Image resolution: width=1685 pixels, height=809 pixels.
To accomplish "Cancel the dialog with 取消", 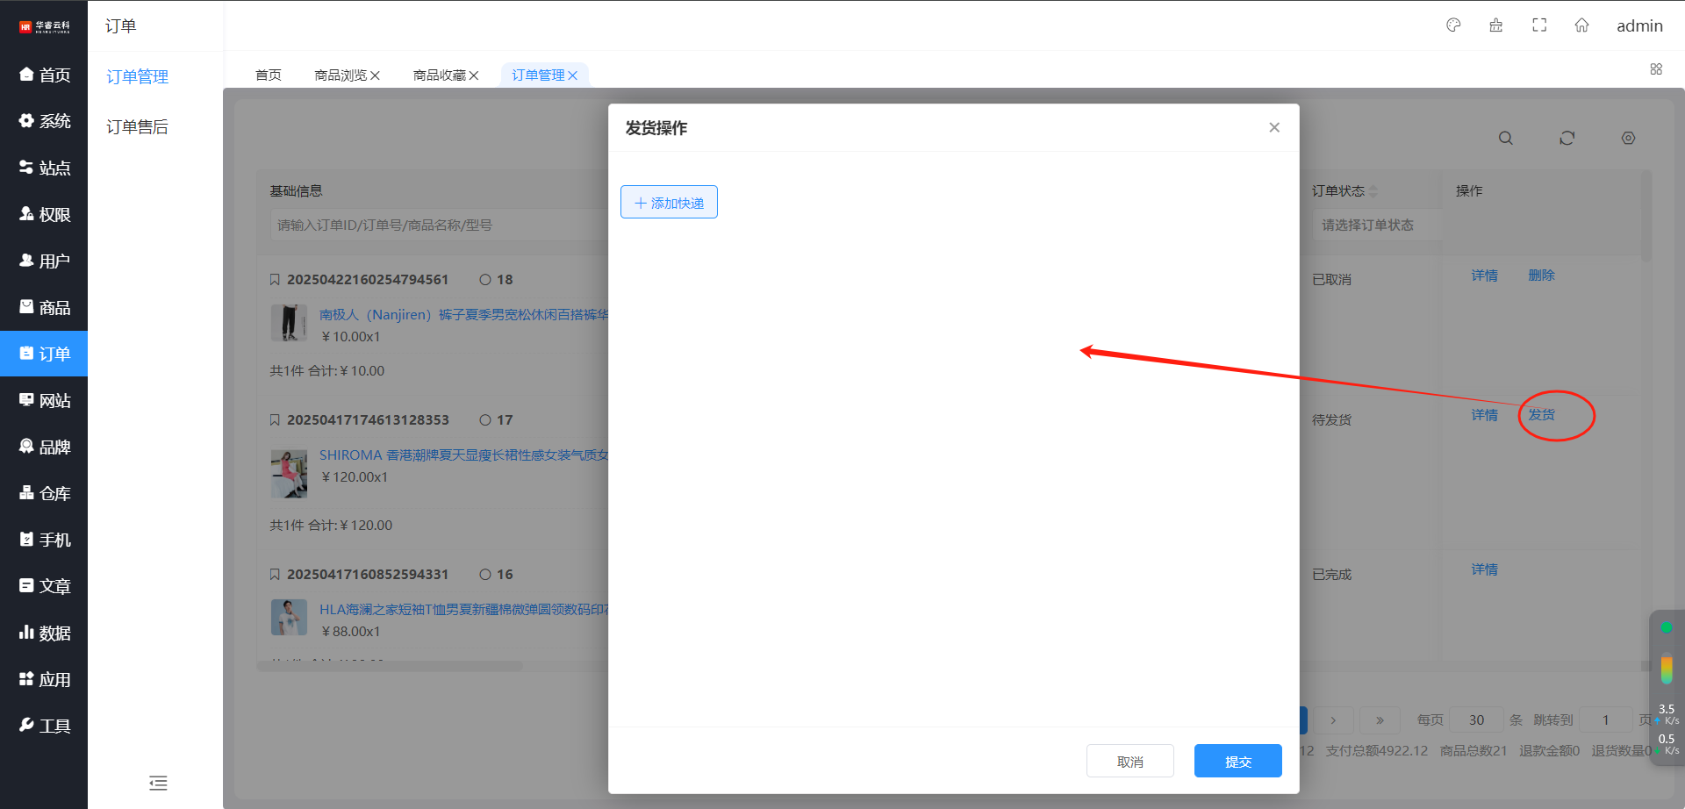I will [1129, 762].
